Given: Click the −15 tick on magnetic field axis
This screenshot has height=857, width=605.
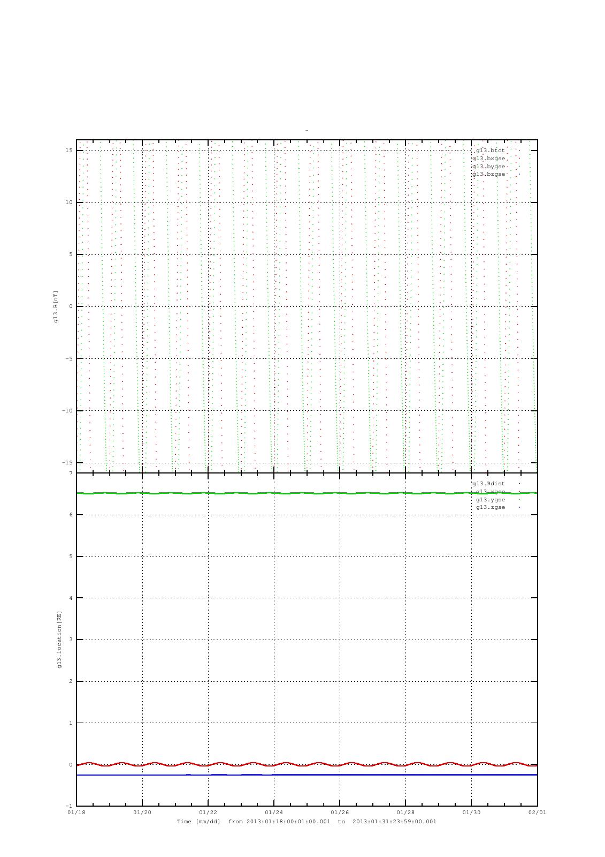Looking at the screenshot, I should point(67,463).
